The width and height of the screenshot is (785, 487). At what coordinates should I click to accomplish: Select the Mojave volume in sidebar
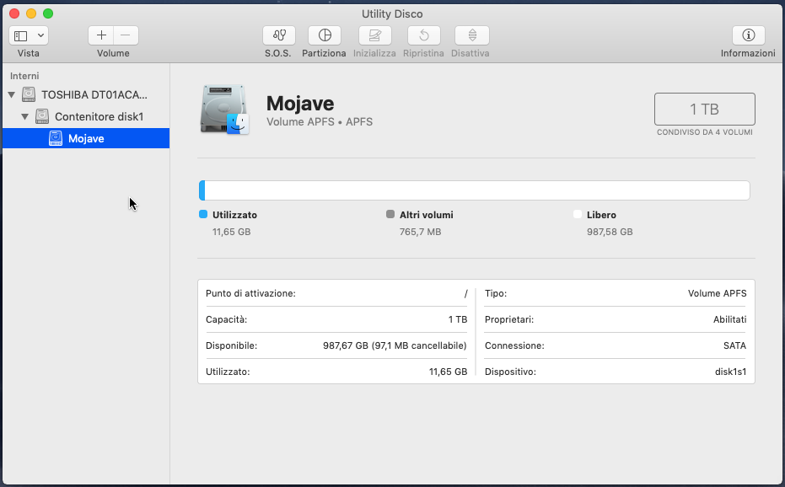tap(86, 138)
